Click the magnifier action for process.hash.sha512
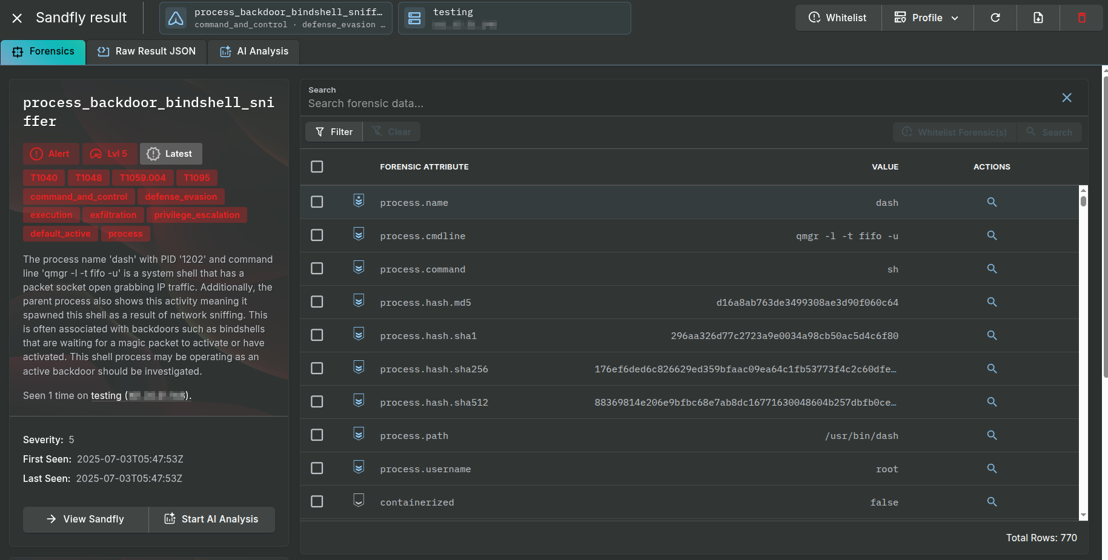 [992, 402]
